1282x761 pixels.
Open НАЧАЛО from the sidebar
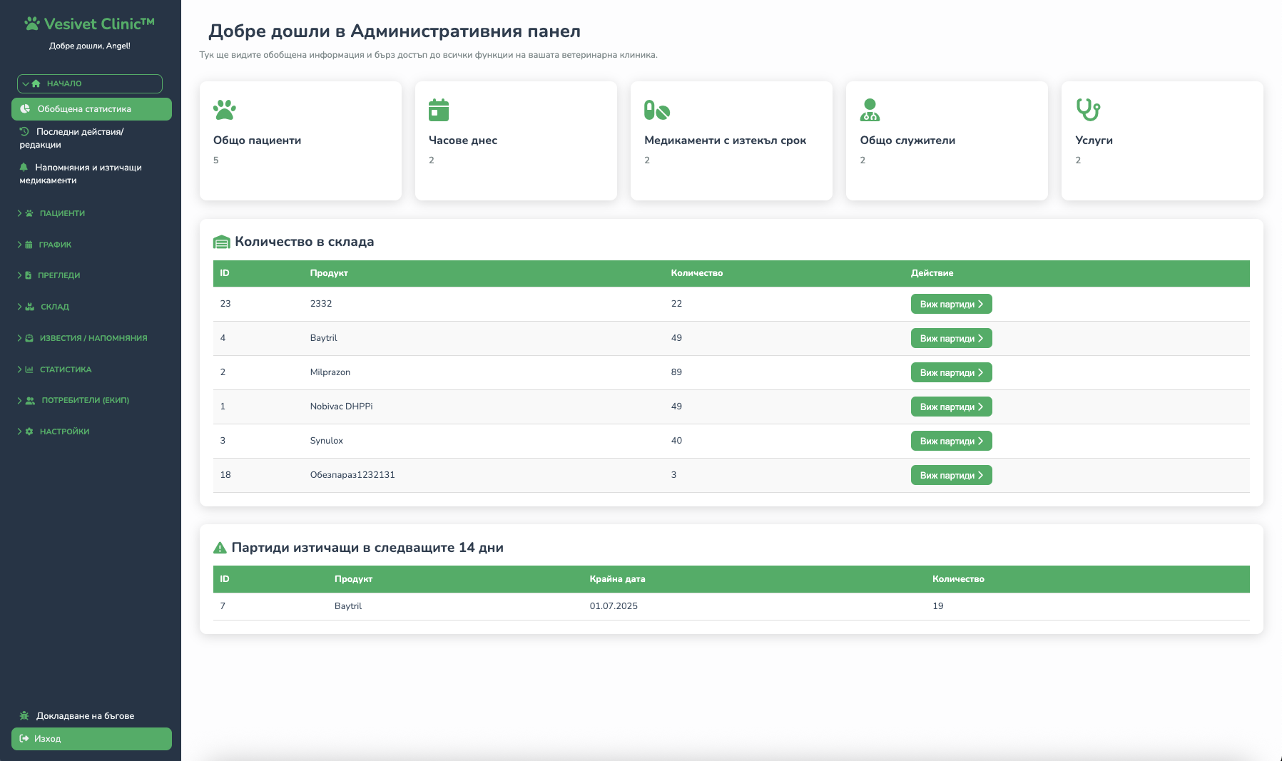pos(64,83)
